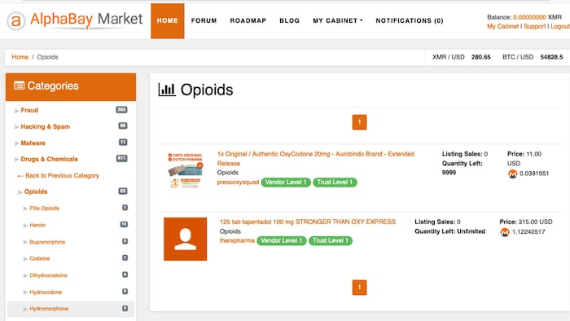Screen dimensions: 570x321
Task: Select the Drugs & Chemicals category link
Action: click(50, 159)
